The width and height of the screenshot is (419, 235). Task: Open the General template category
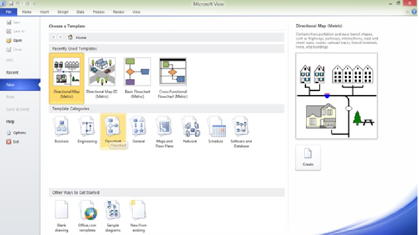[x=139, y=130]
